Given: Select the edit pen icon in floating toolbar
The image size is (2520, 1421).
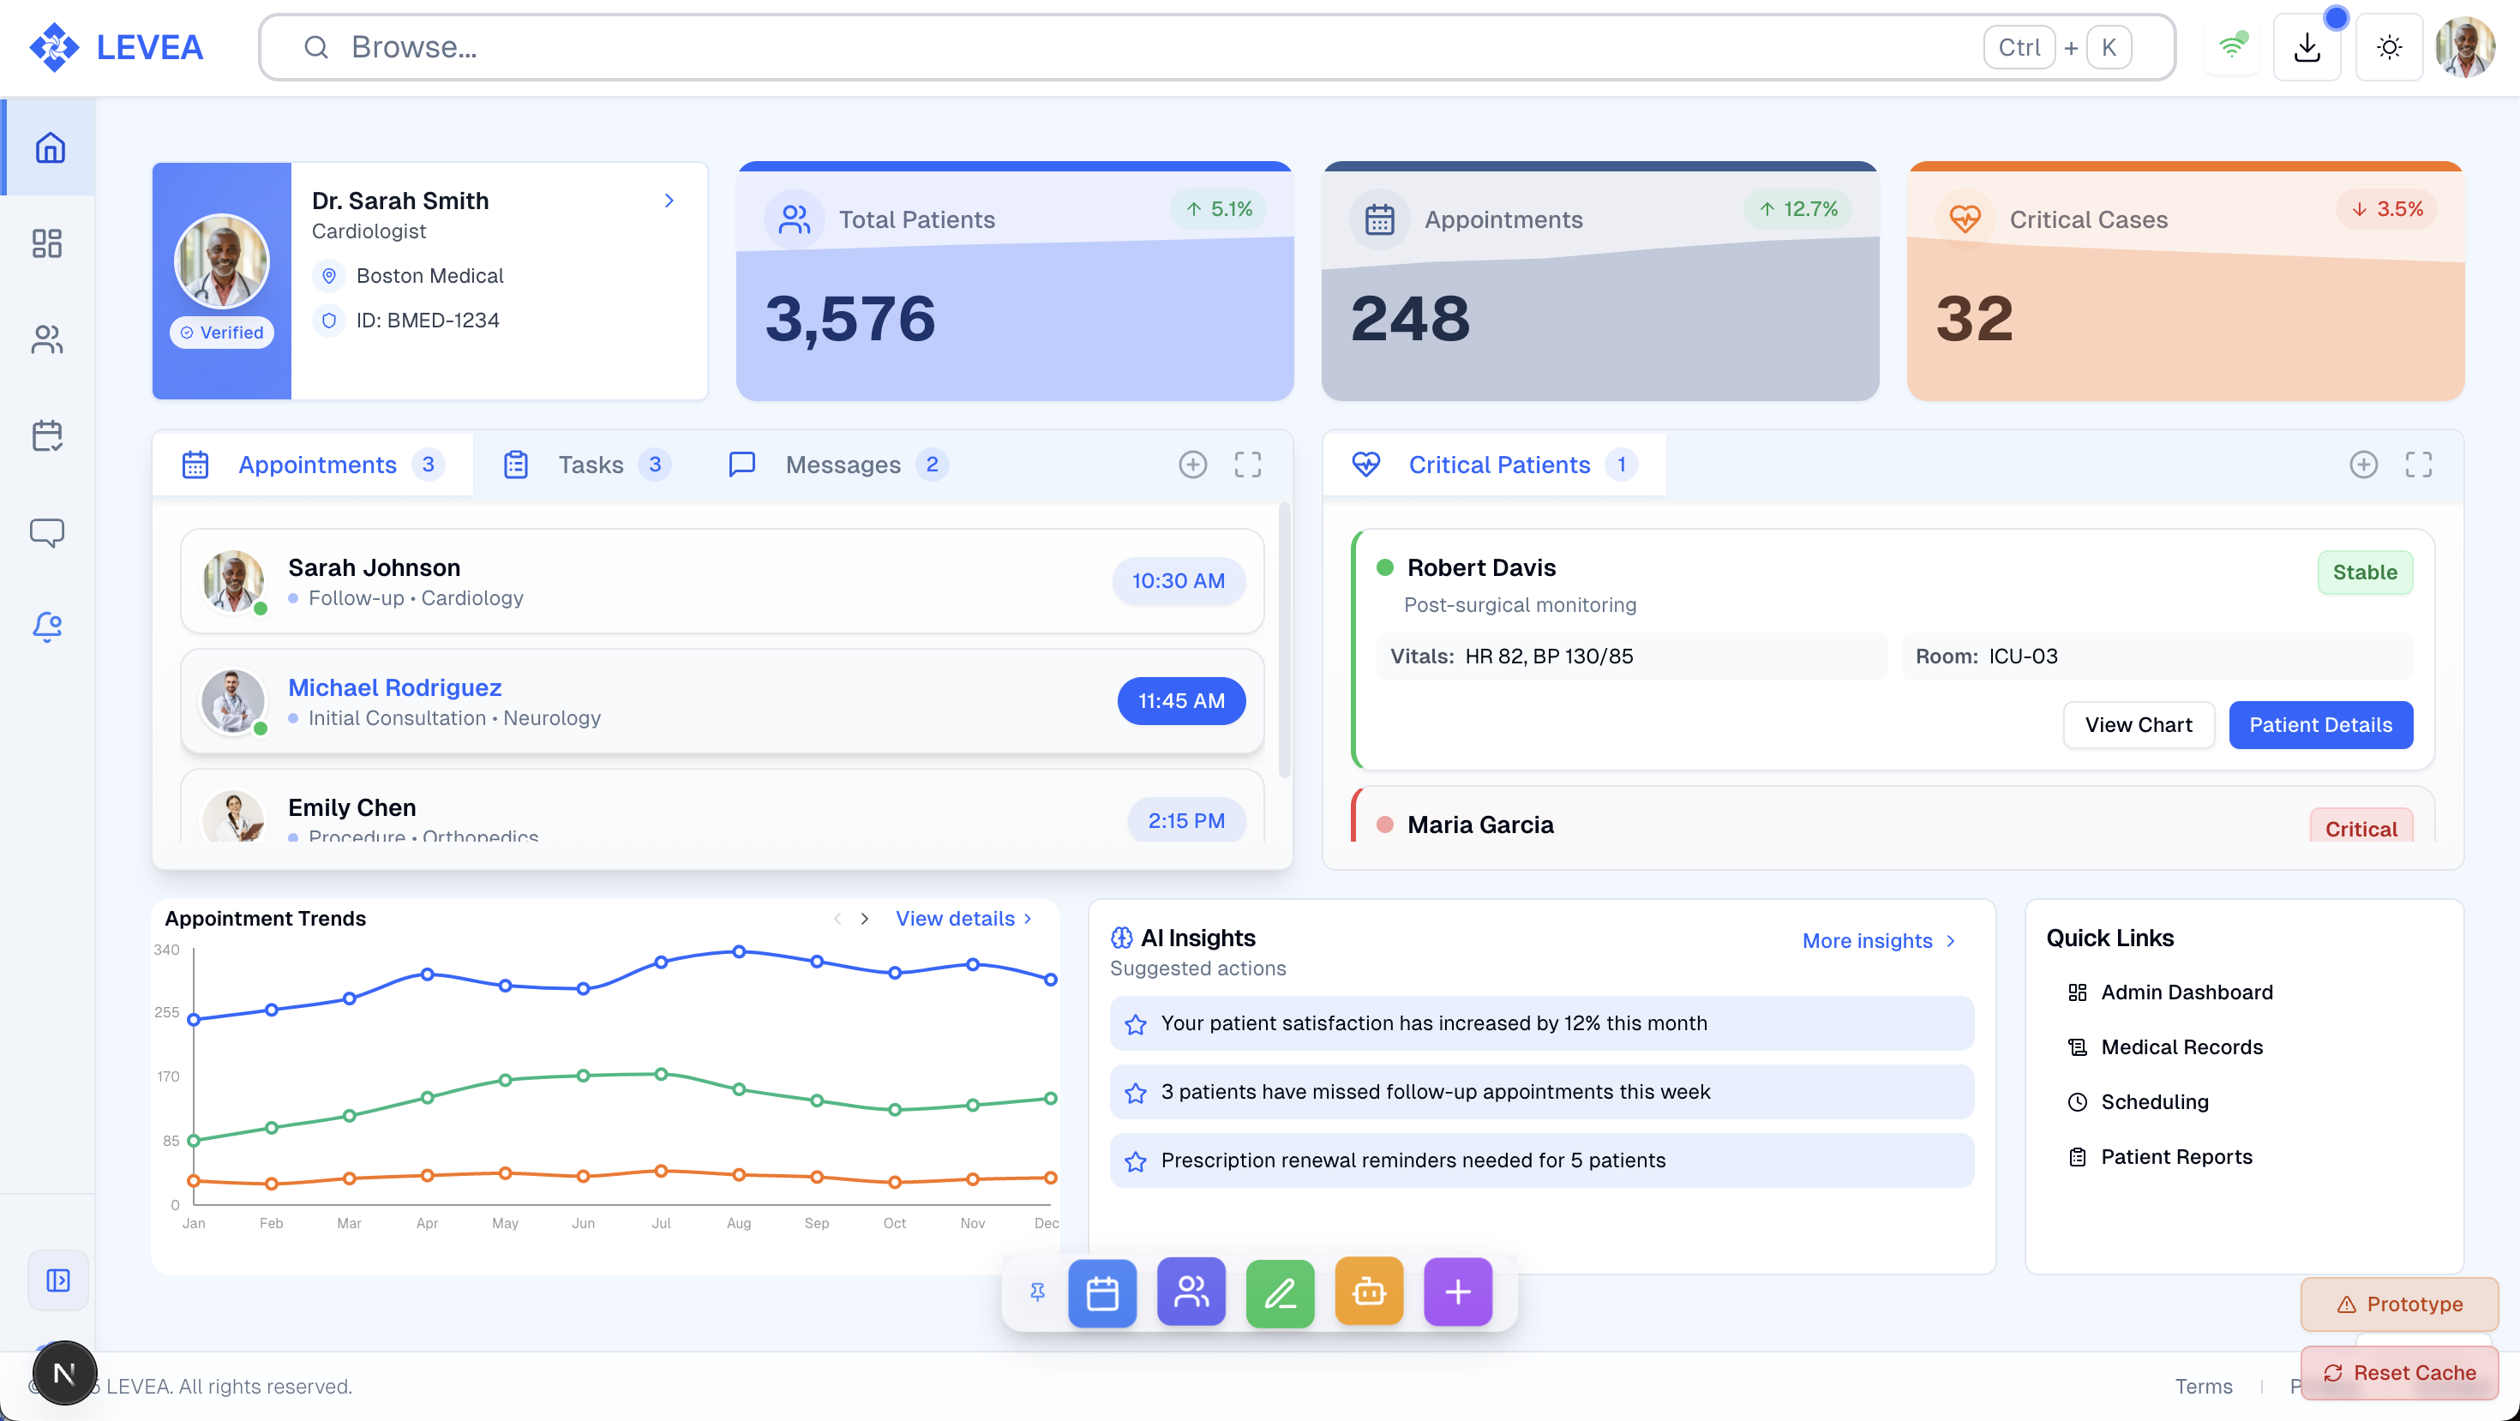Looking at the screenshot, I should pyautogui.click(x=1280, y=1292).
